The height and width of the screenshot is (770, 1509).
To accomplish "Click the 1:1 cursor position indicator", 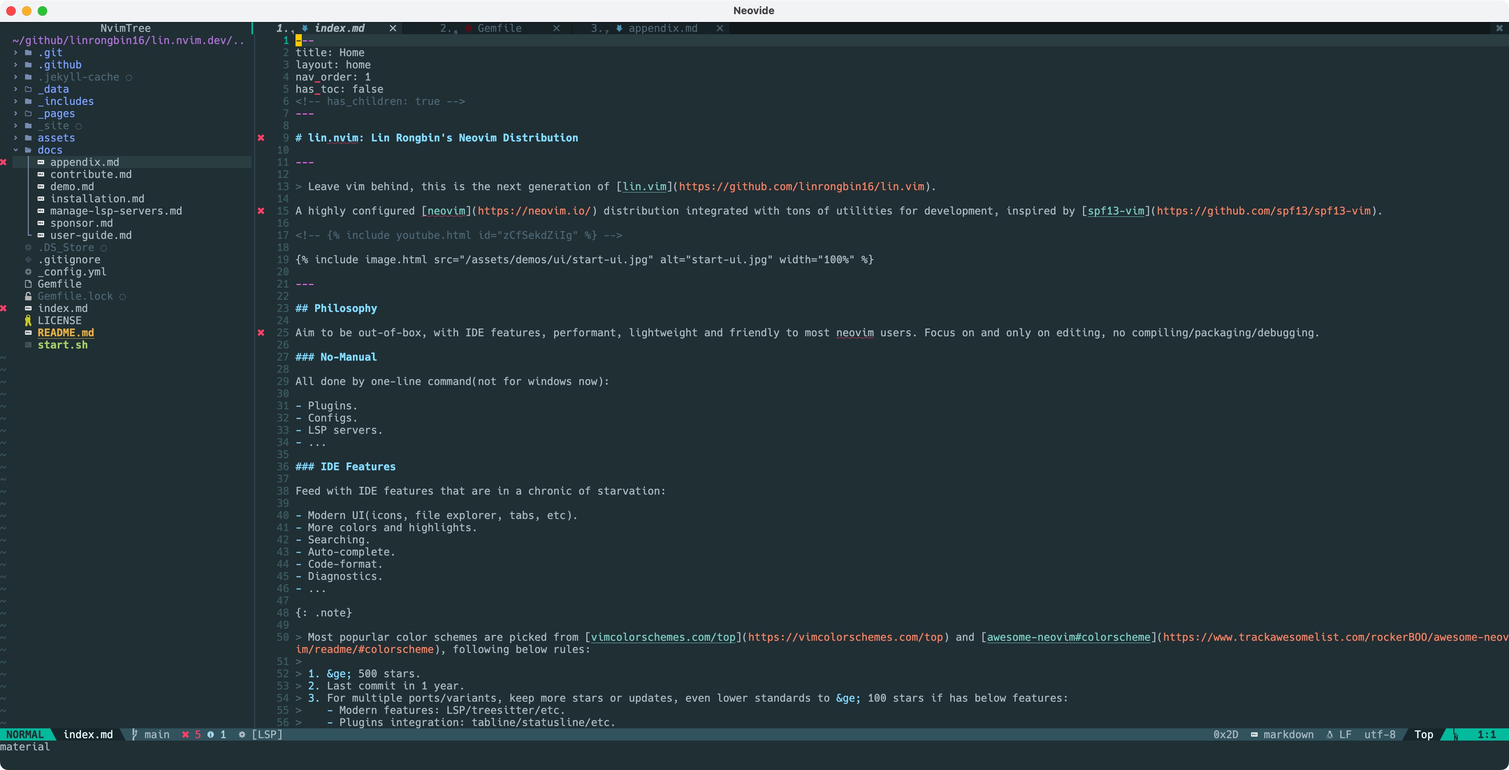I will 1487,734.
